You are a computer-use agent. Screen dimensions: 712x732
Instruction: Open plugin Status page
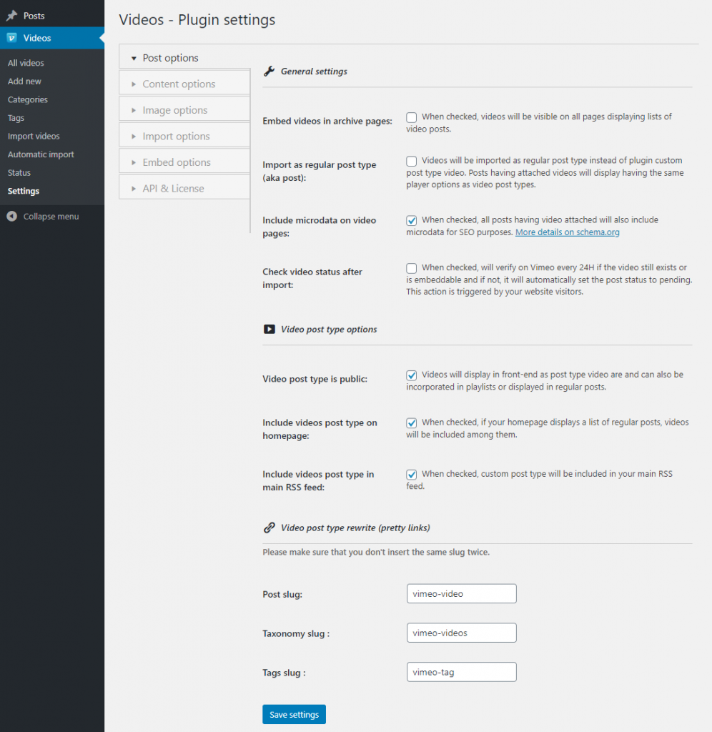pyautogui.click(x=19, y=173)
